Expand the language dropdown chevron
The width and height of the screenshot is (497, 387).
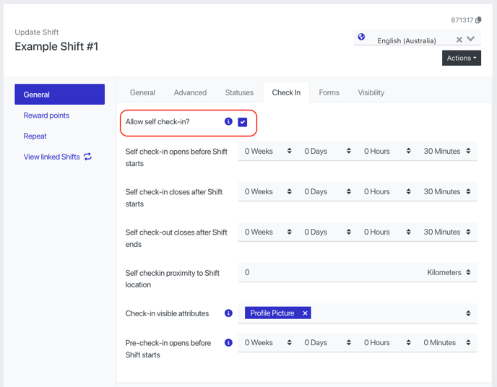point(471,40)
